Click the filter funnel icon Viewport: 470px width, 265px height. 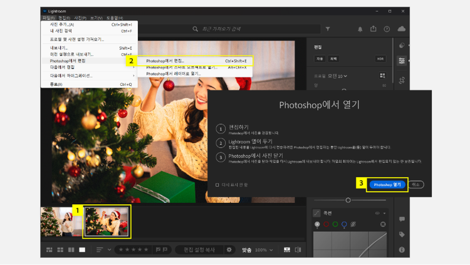(328, 29)
